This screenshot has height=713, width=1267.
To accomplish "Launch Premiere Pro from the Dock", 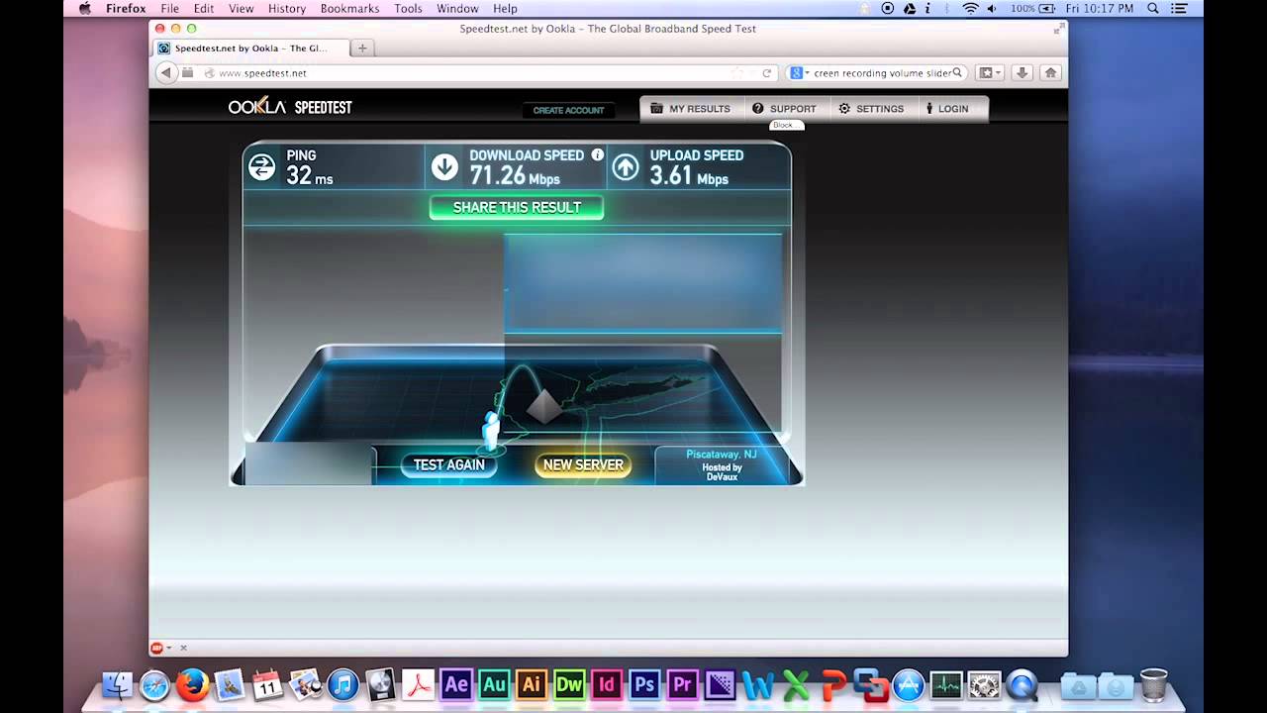I will coord(682,685).
